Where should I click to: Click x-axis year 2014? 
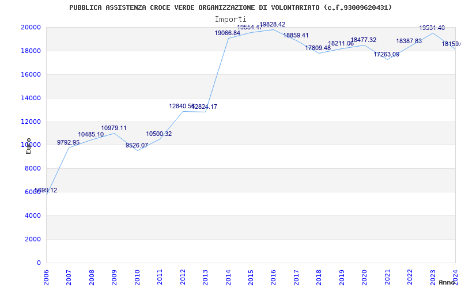pos(228,278)
